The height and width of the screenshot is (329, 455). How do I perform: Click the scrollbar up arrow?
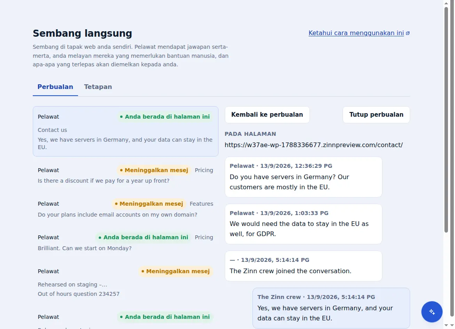[446, 3]
